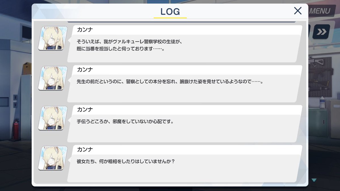Open the MENU button behind the log
This screenshot has height=191, width=340.
pyautogui.click(x=320, y=11)
